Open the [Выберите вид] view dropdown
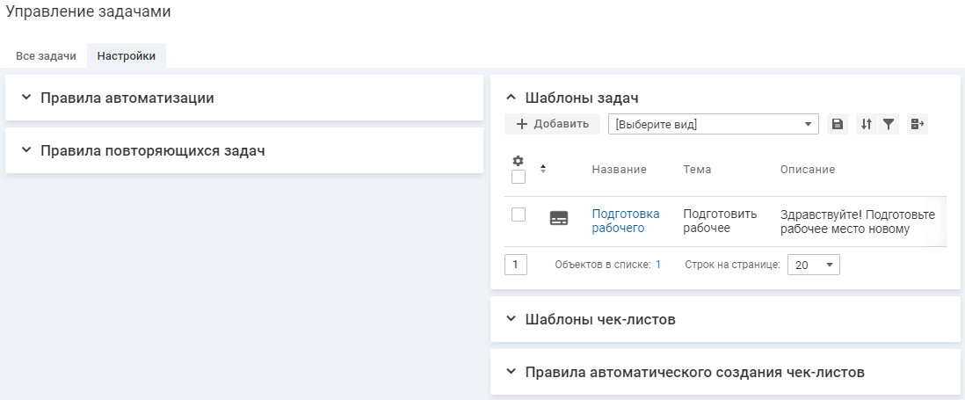 (713, 124)
